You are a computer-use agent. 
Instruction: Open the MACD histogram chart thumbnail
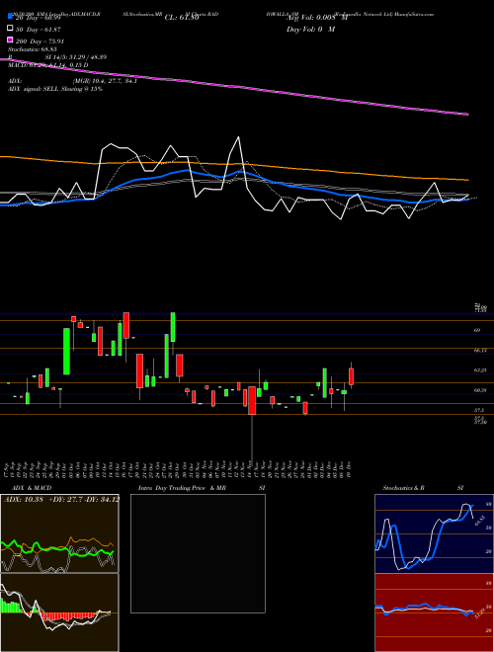59,612
